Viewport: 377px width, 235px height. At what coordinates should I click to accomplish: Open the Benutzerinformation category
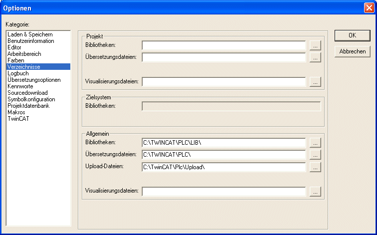coord(31,41)
